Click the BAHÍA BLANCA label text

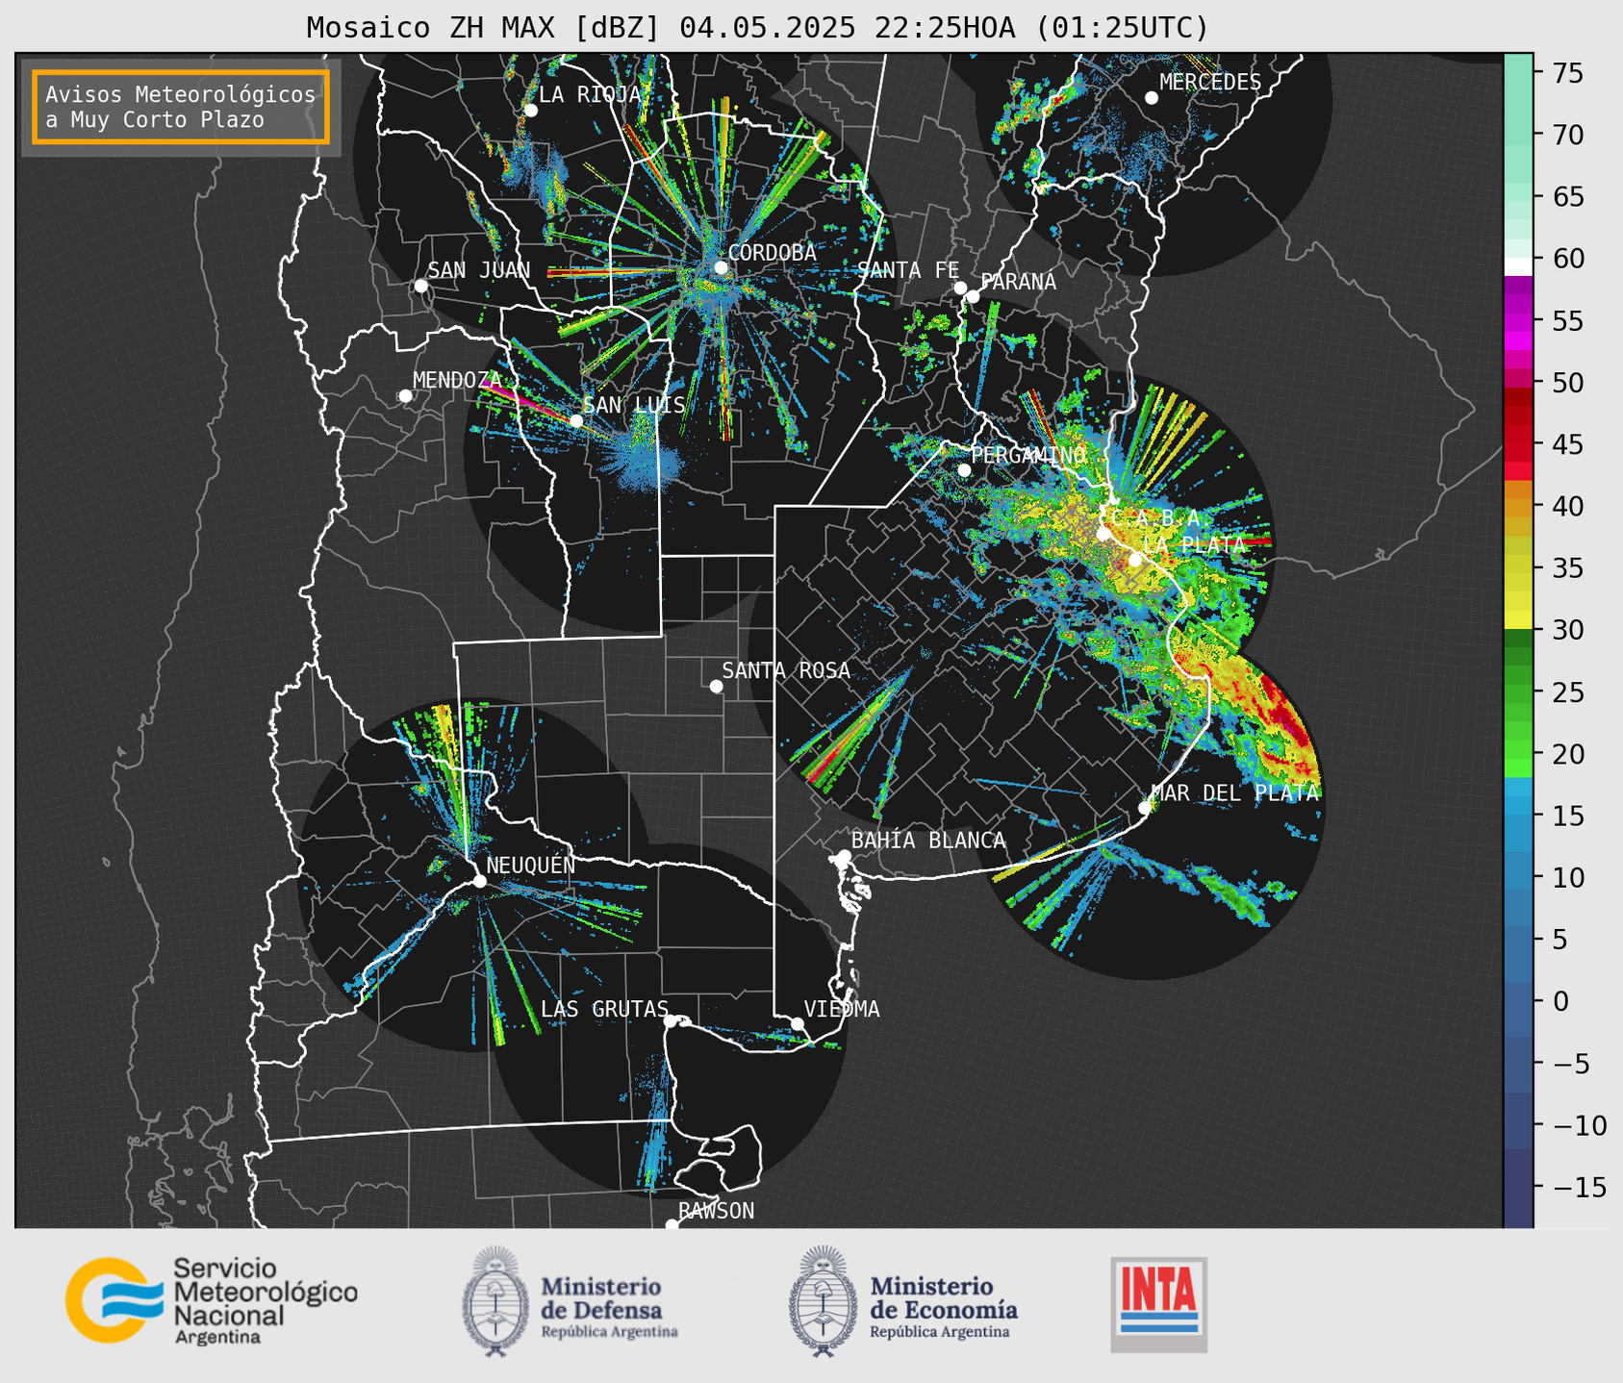[928, 841]
